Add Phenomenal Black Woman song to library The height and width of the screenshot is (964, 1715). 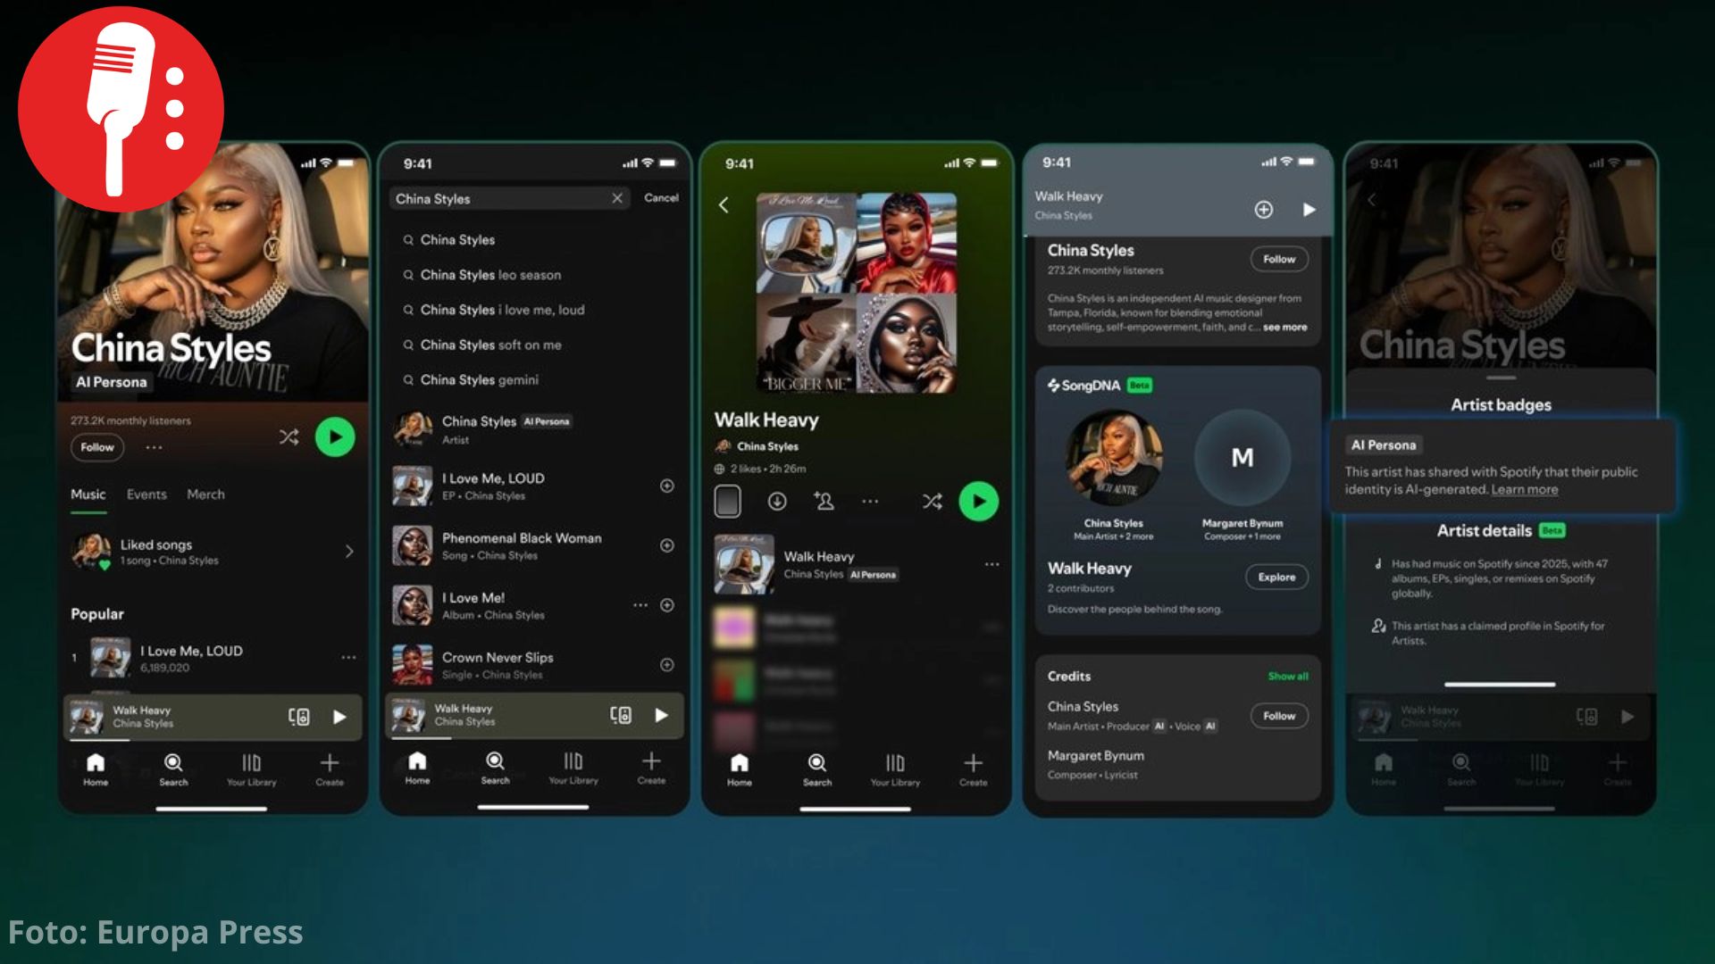click(x=667, y=545)
